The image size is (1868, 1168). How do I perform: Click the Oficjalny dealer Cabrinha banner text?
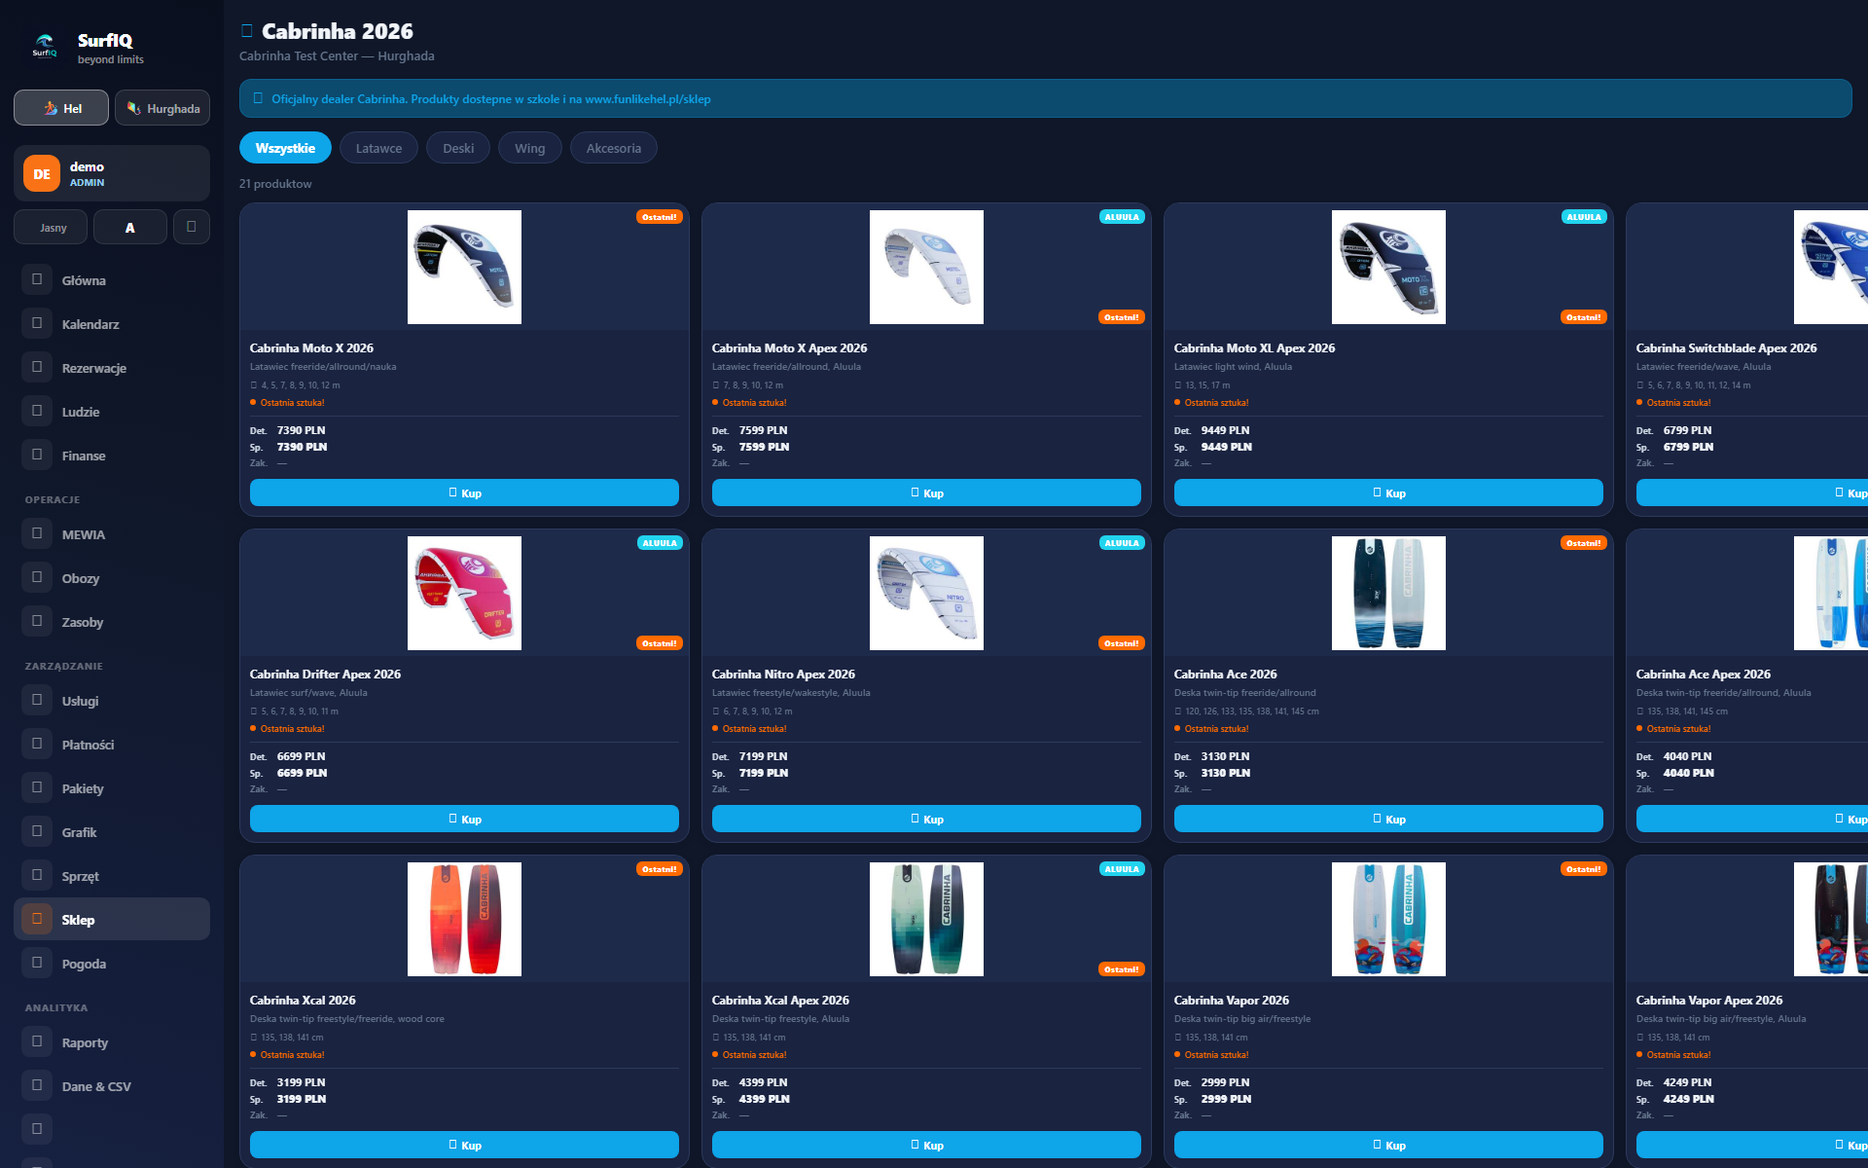point(490,98)
